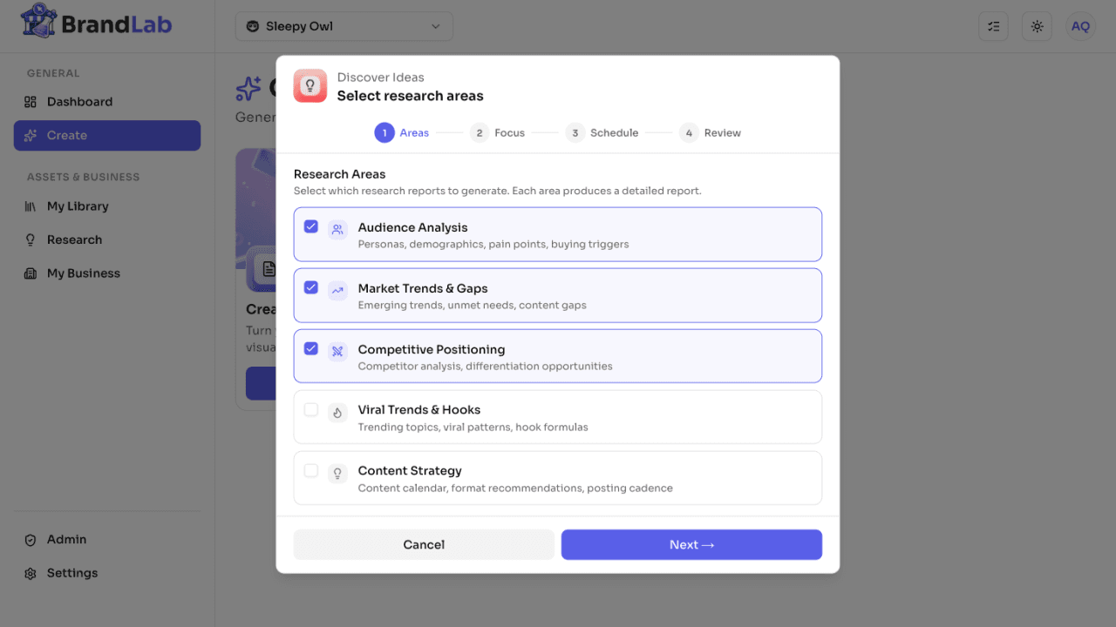Screen dimensions: 1116x627
Task: Click the Content Strategy lightbulb icon
Action: point(337,474)
